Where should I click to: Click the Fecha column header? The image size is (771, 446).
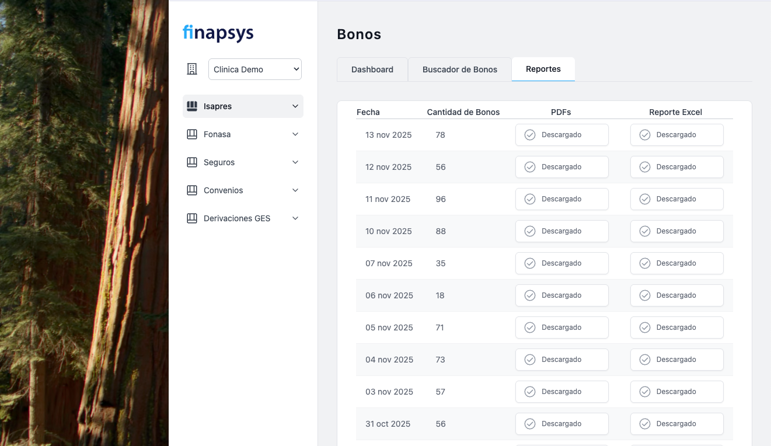tap(368, 112)
